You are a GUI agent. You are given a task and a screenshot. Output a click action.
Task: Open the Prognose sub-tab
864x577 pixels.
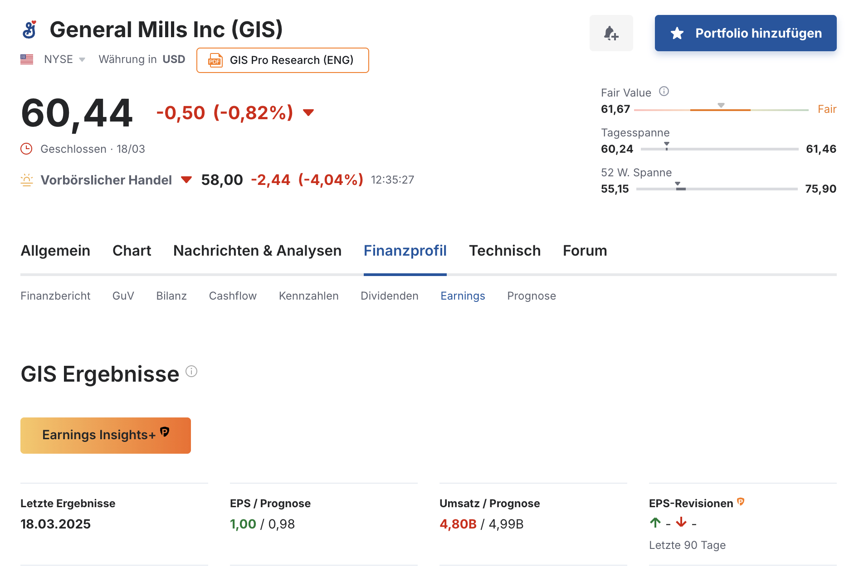[x=532, y=296]
